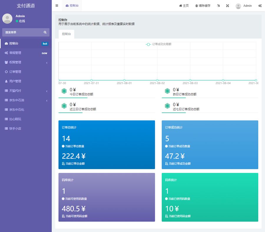265x232 pixels.
Task: Open the language switch icon
Action: click(x=218, y=6)
